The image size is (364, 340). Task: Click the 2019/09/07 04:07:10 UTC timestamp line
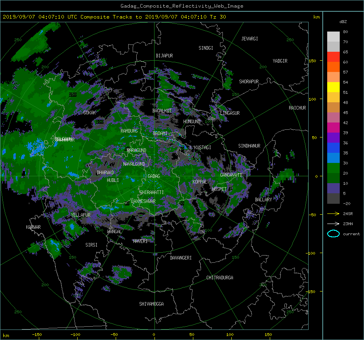(114, 17)
